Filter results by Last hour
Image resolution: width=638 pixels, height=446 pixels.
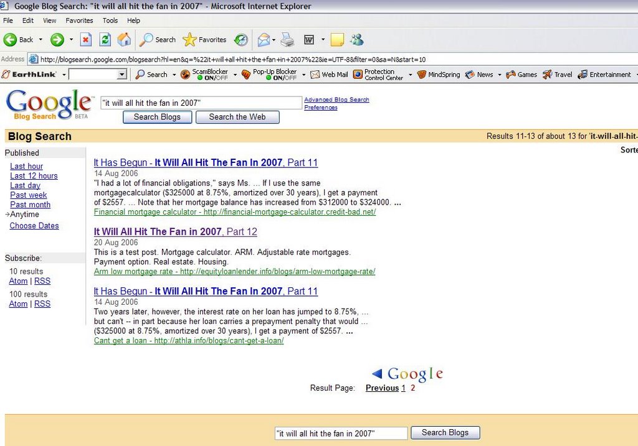click(26, 166)
